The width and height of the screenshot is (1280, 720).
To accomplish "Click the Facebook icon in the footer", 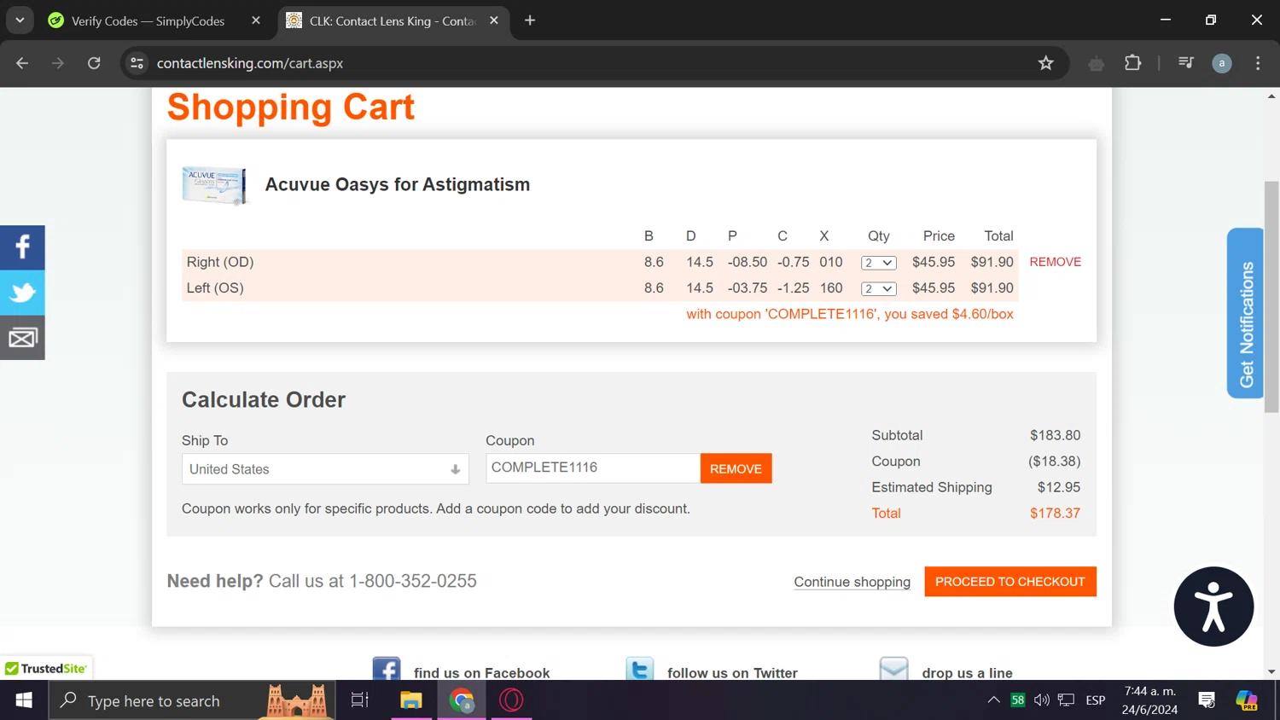I will pyautogui.click(x=387, y=669).
